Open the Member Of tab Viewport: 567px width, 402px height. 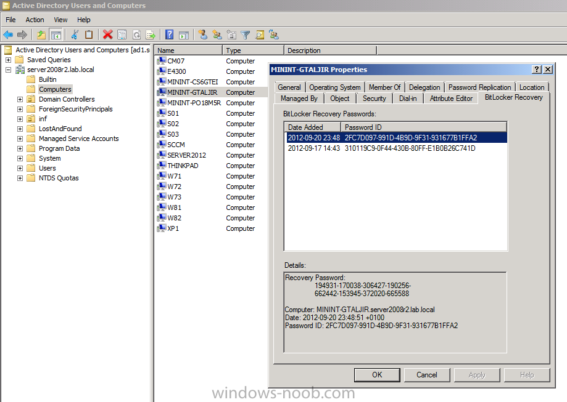pos(385,87)
